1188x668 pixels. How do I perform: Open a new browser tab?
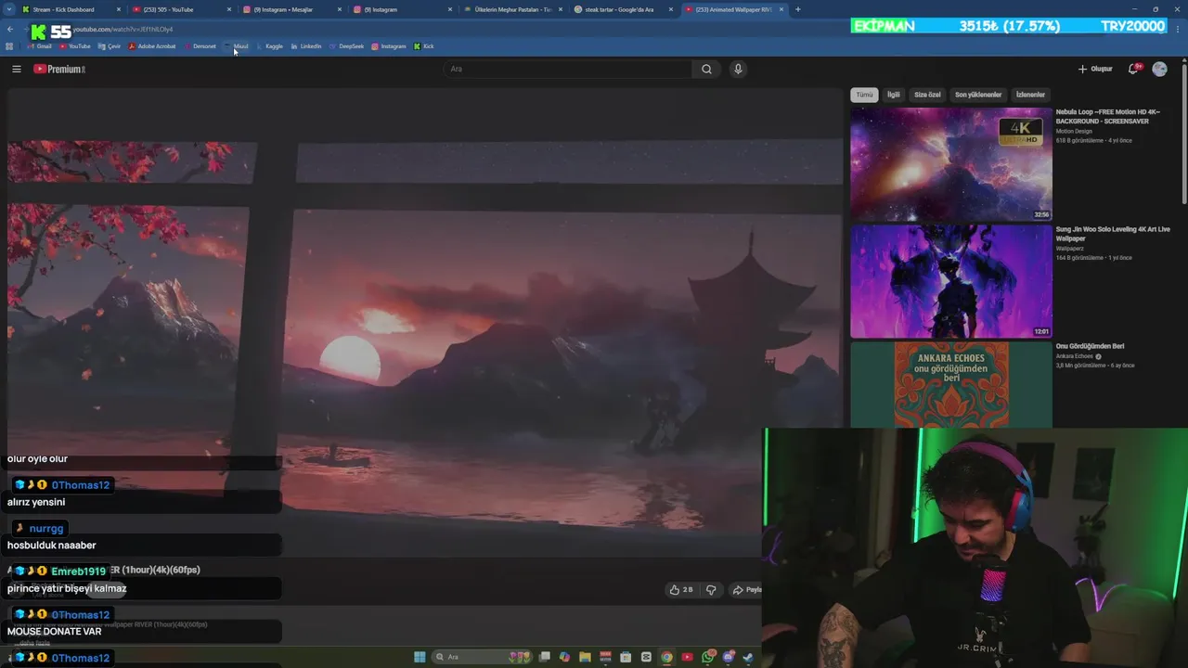797,9
